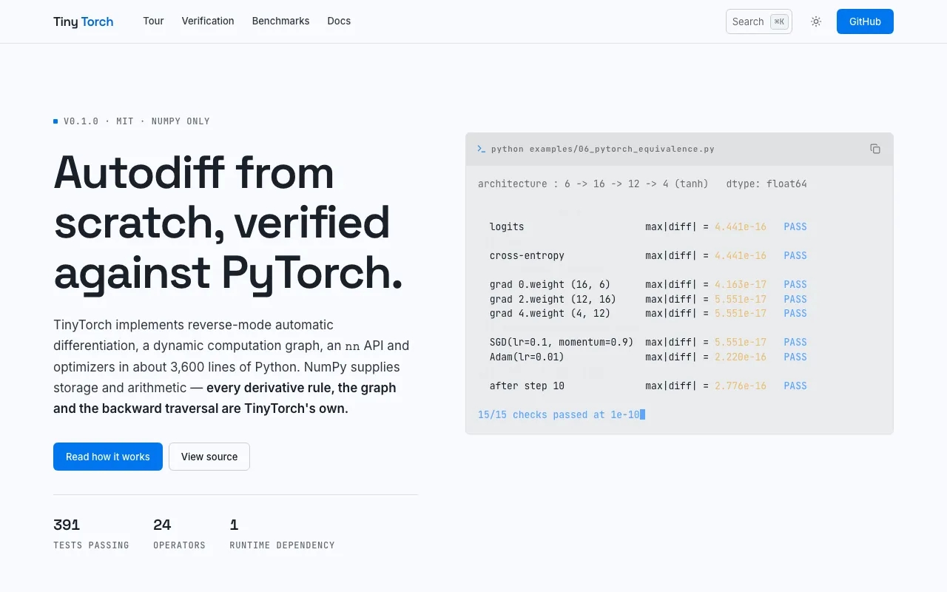Click the 4.163e-17 diff value
Viewport: 947px width, 592px height.
(741, 284)
